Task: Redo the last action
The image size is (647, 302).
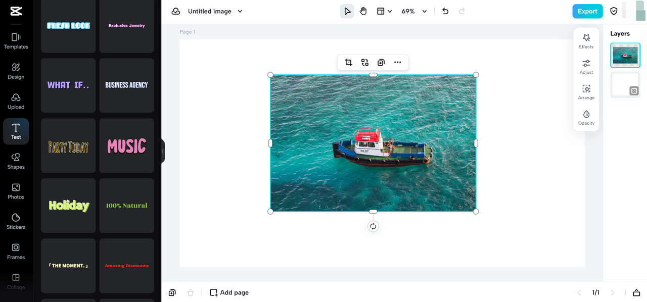Action: pyautogui.click(x=461, y=11)
